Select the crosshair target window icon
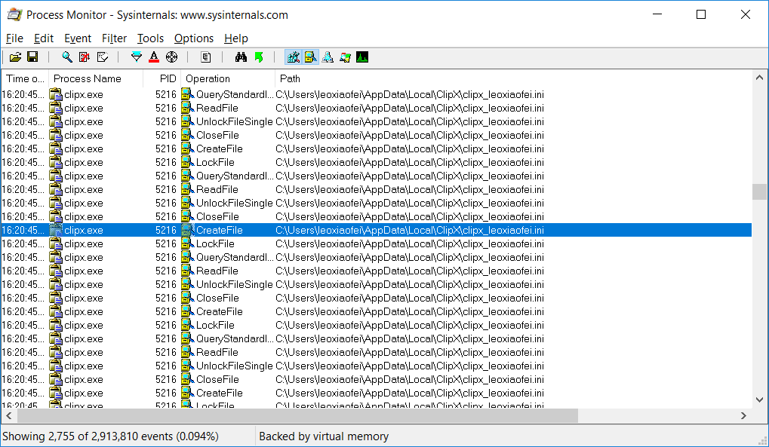Viewport: 769px width, 447px height. 171,57
